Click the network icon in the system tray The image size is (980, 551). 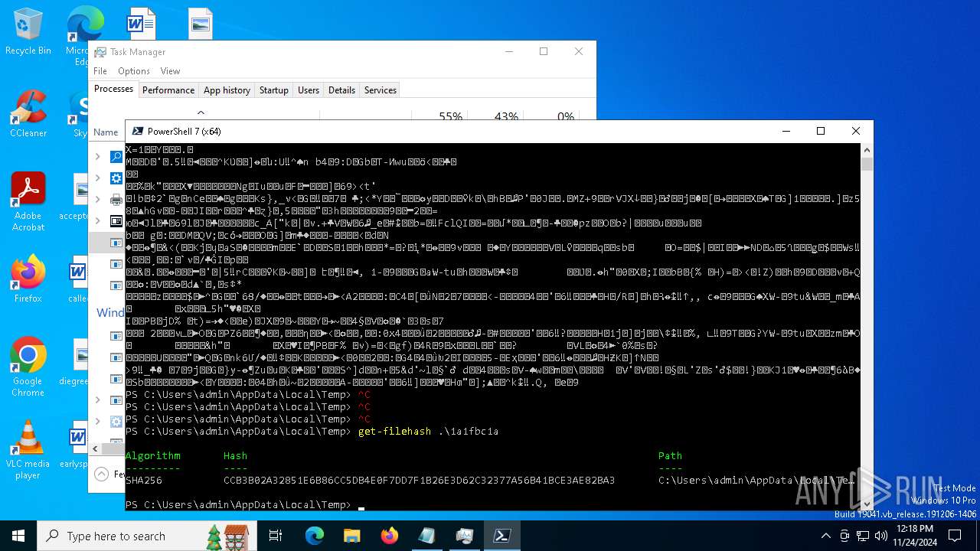click(x=861, y=536)
